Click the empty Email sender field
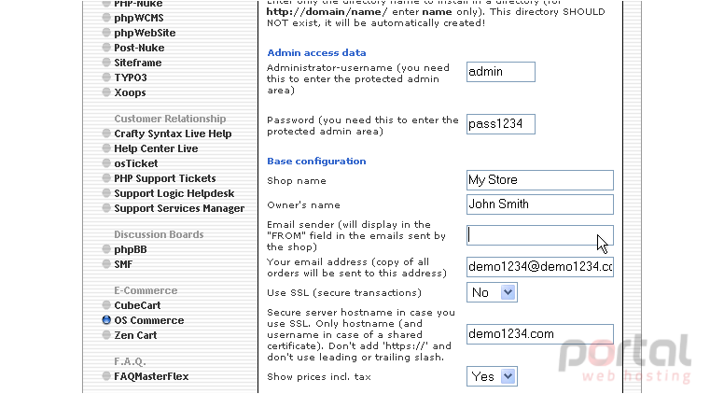Viewport: 724px width, 394px height. (540, 235)
